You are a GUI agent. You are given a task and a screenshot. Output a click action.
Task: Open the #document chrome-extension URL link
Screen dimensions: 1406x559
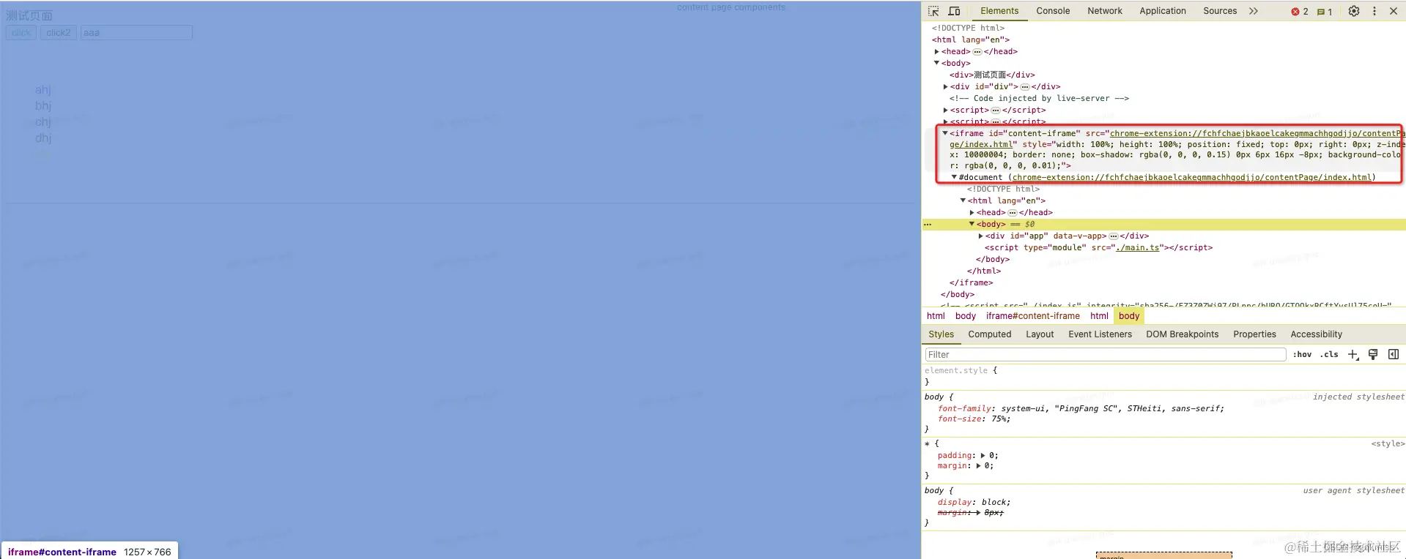(1191, 178)
